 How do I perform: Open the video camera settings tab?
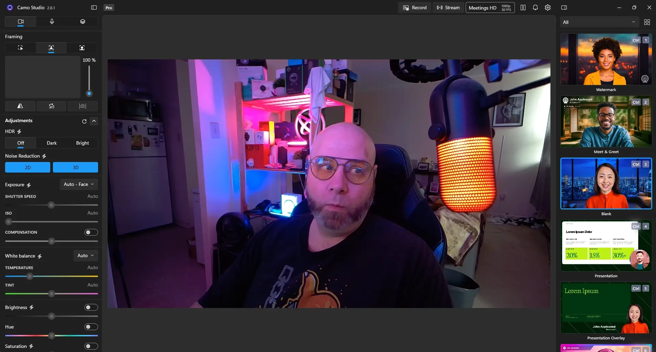pos(20,21)
